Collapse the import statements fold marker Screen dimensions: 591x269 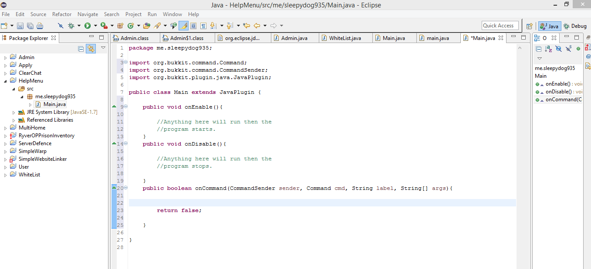126,63
